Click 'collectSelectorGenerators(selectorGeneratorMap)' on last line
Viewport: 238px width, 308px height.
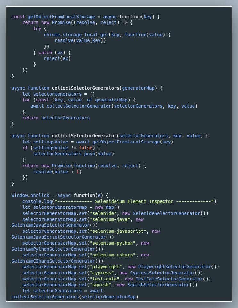pos(75,296)
